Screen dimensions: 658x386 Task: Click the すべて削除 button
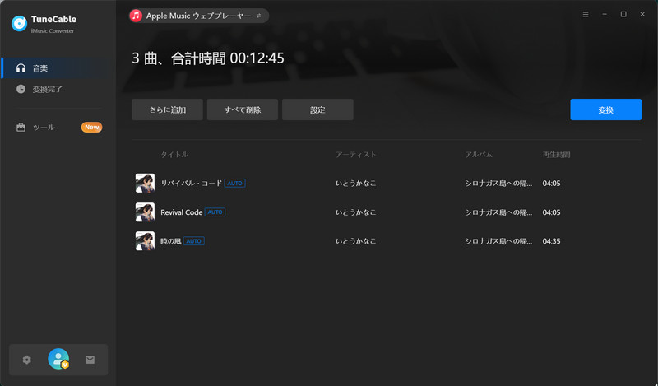pos(243,109)
